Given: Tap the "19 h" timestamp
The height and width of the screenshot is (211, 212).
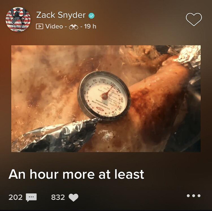Looking at the screenshot, I should pos(90,26).
